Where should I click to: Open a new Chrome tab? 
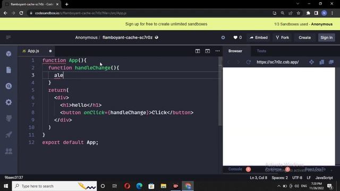click(66, 4)
